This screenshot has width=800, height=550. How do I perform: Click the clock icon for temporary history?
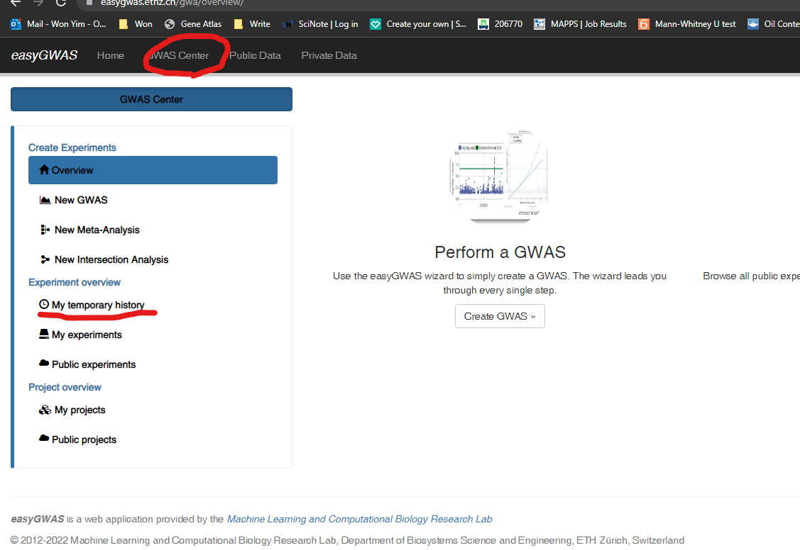click(44, 305)
